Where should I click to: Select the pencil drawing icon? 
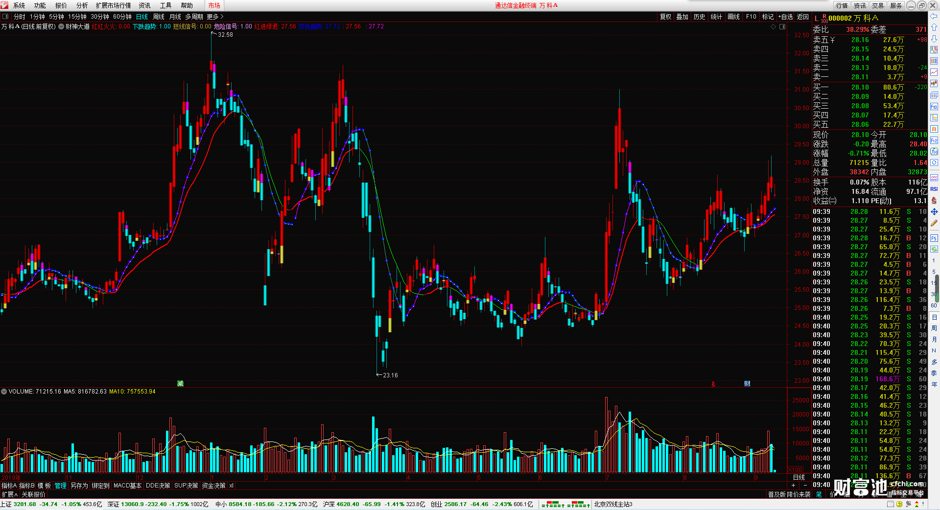point(934,223)
